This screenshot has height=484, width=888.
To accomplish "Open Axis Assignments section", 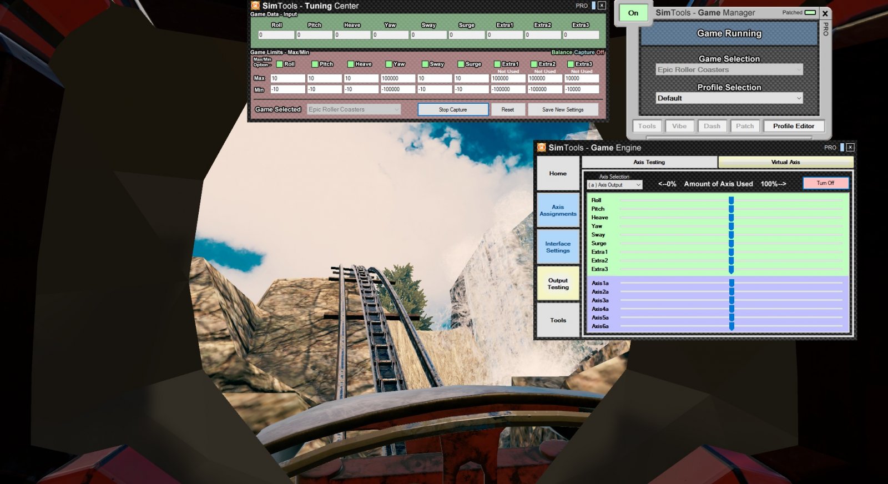I will click(558, 210).
